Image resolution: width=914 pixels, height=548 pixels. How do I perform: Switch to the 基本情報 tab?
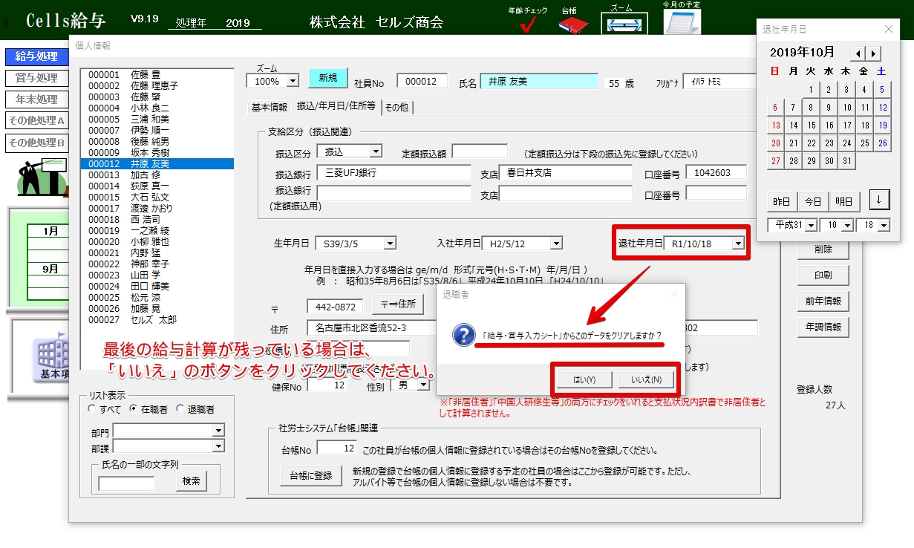coord(269,107)
